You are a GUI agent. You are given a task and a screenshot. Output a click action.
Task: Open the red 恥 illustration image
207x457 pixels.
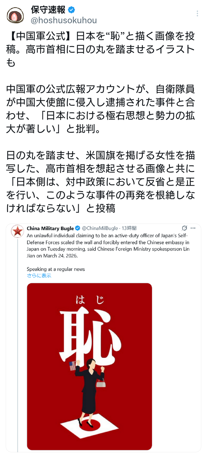click(89, 367)
